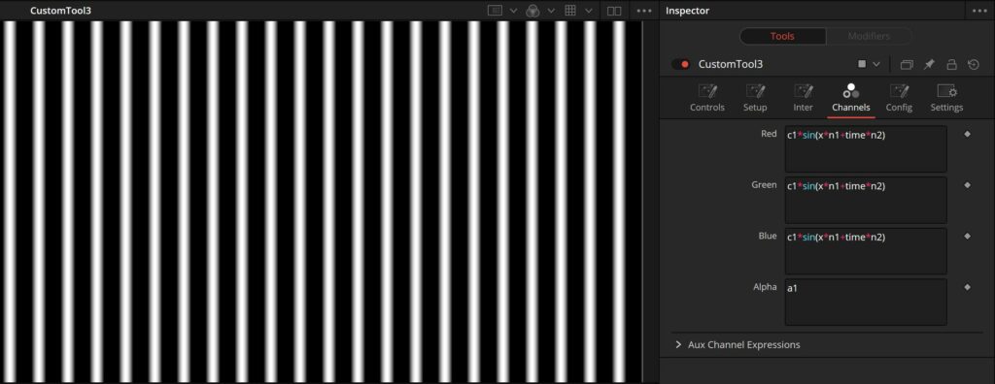The image size is (995, 384).
Task: Click the CustomTool3 name in Inspector
Action: coord(731,64)
